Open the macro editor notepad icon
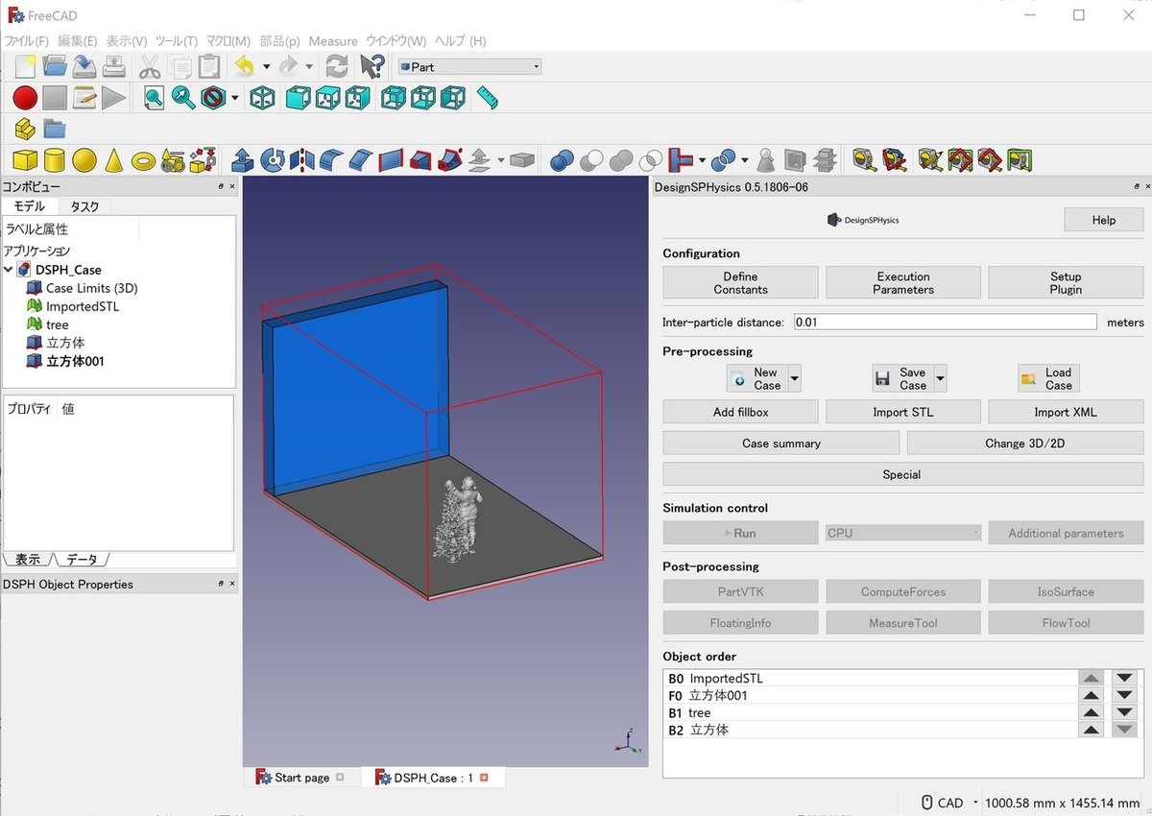This screenshot has height=816, width=1152. (x=84, y=97)
